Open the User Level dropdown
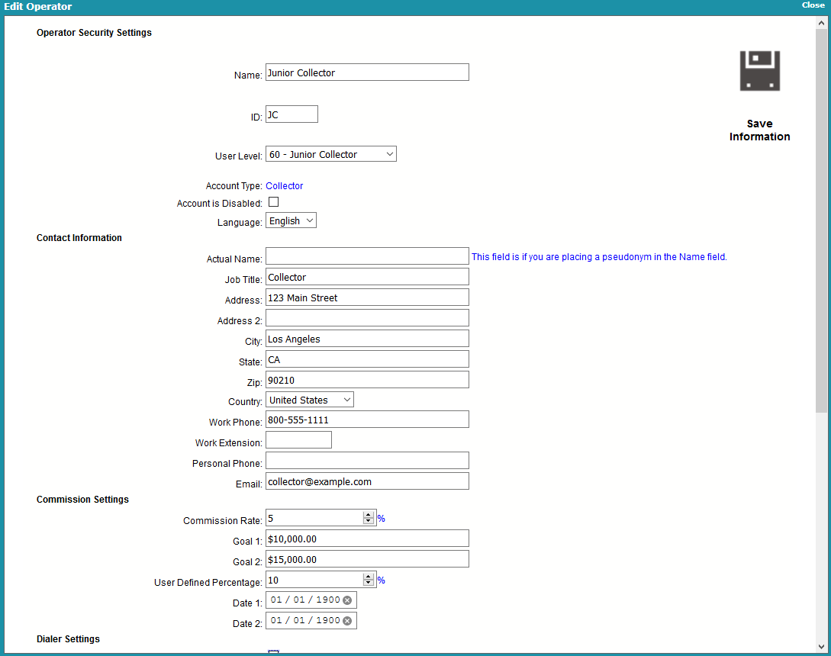This screenshot has width=831, height=656. click(x=330, y=154)
